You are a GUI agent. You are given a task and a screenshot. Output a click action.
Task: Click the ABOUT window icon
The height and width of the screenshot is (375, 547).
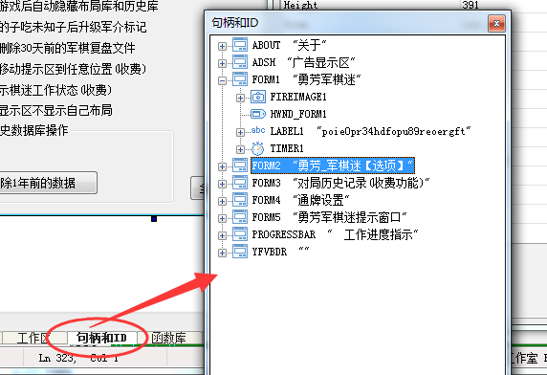click(240, 45)
